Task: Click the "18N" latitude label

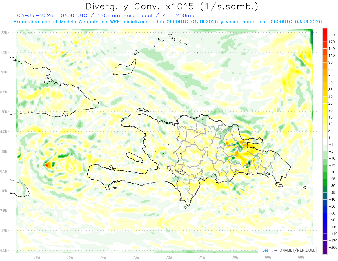Action: 4,191
